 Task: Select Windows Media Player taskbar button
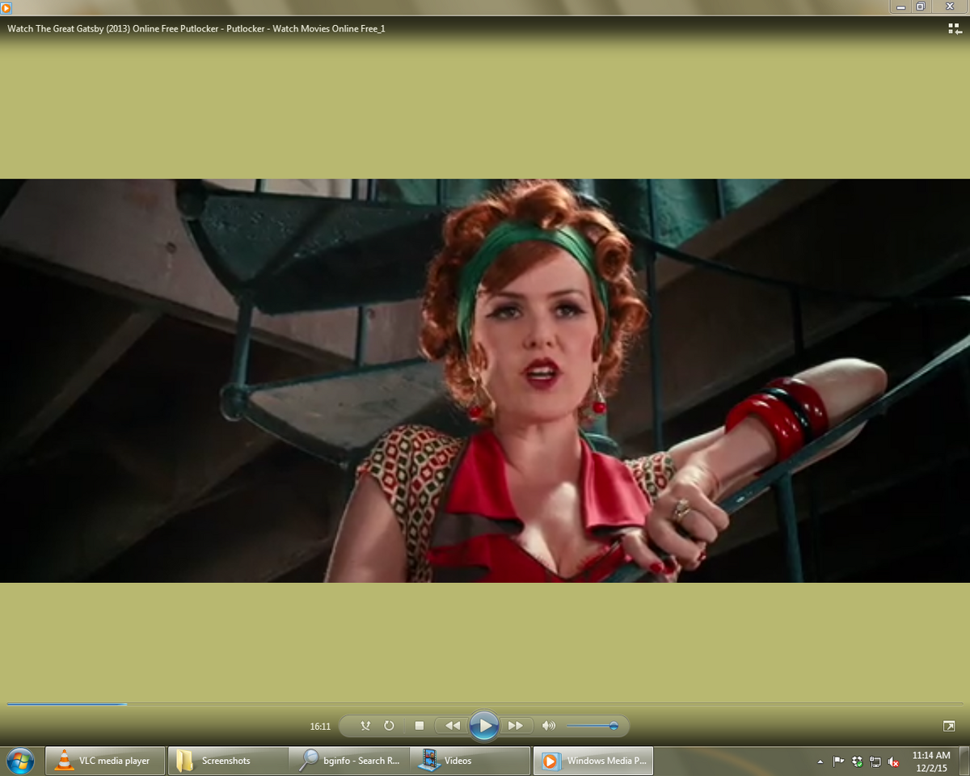pos(593,761)
